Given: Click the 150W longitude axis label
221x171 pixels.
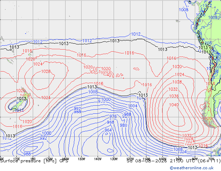Looking at the screenshot, I should coord(82,159).
